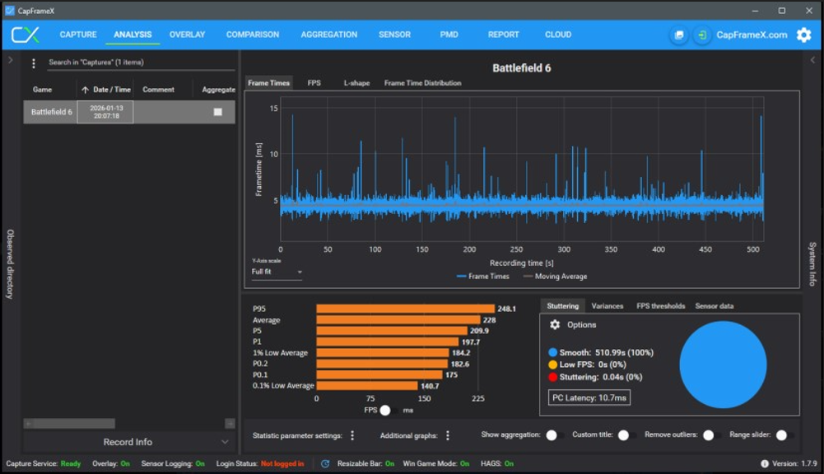
Task: Open the CapFrameX.com link
Action: [x=752, y=35]
